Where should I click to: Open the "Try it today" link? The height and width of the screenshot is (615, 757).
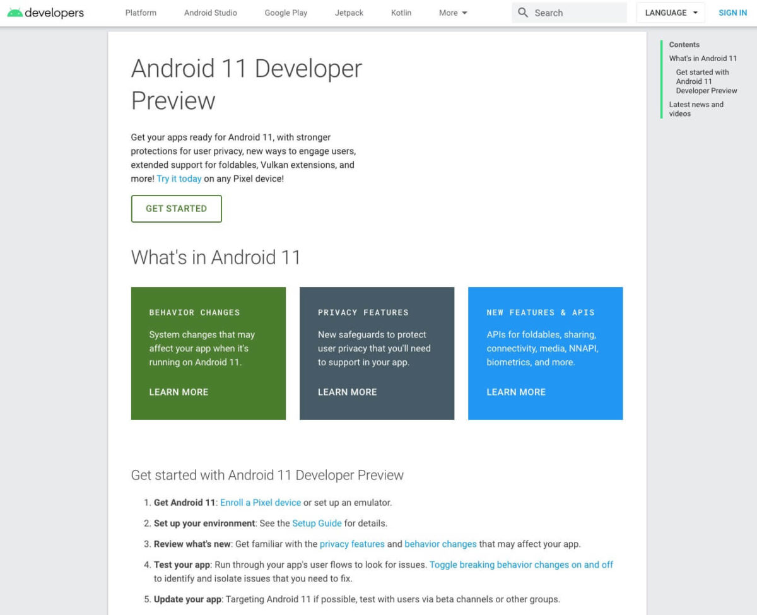179,179
